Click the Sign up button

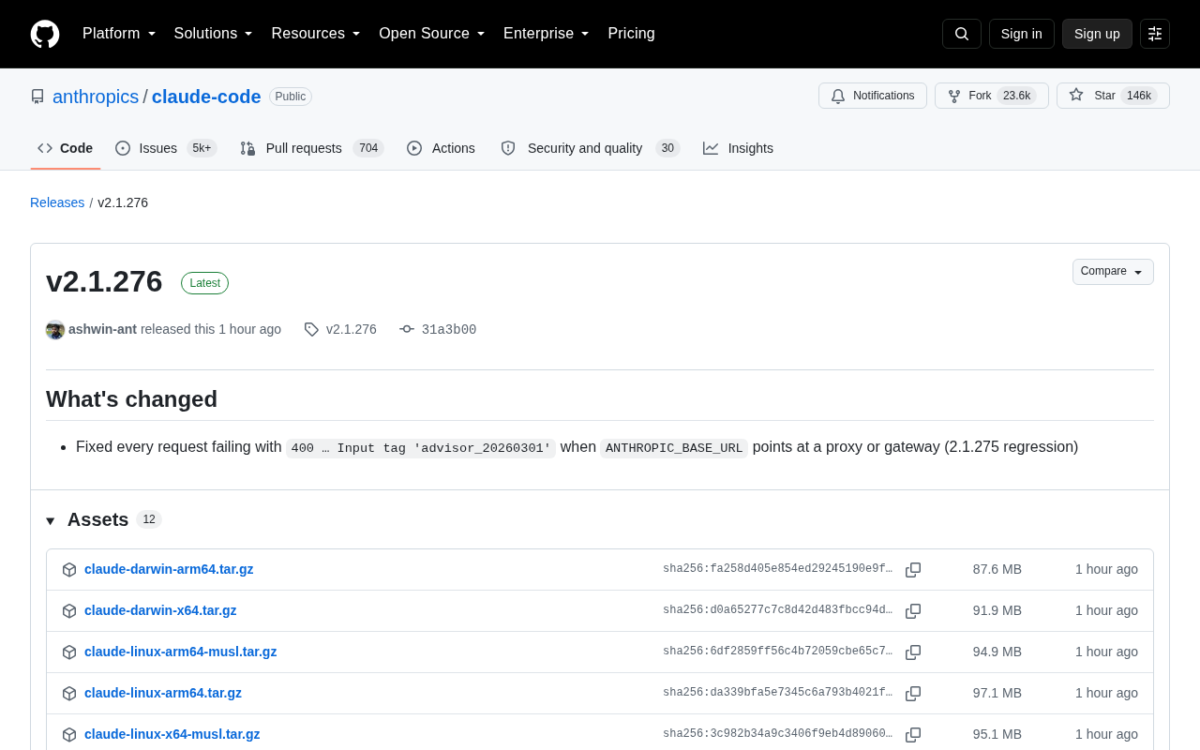point(1097,34)
